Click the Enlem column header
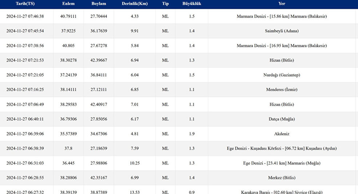The width and height of the screenshot is (358, 194). (68, 4)
